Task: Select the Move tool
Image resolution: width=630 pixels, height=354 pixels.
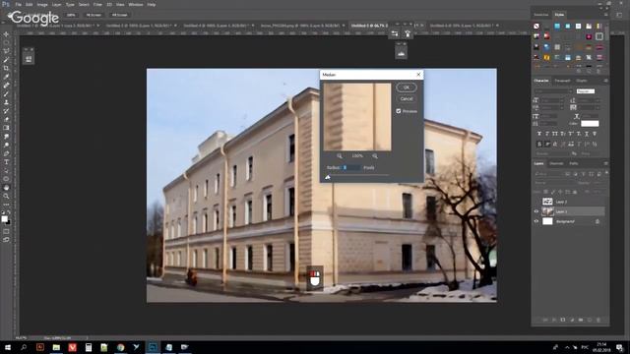Action: tap(6, 34)
